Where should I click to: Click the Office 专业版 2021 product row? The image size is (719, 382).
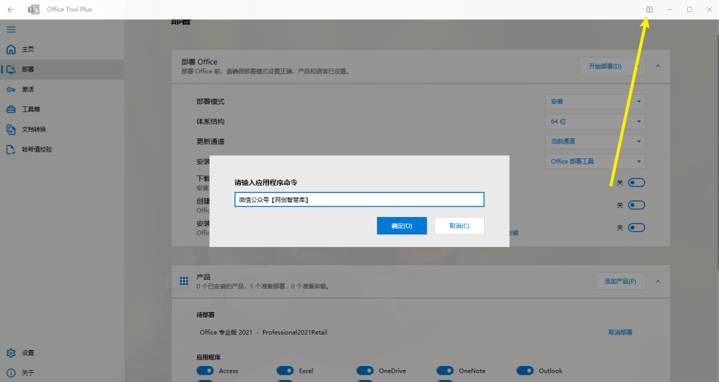pyautogui.click(x=264, y=332)
